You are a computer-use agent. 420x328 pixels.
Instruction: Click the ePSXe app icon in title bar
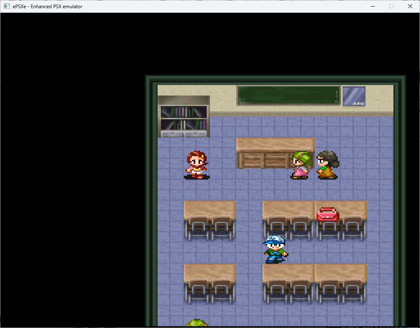click(7, 6)
